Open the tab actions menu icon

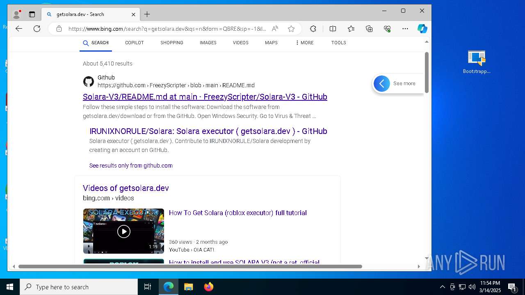(x=32, y=14)
